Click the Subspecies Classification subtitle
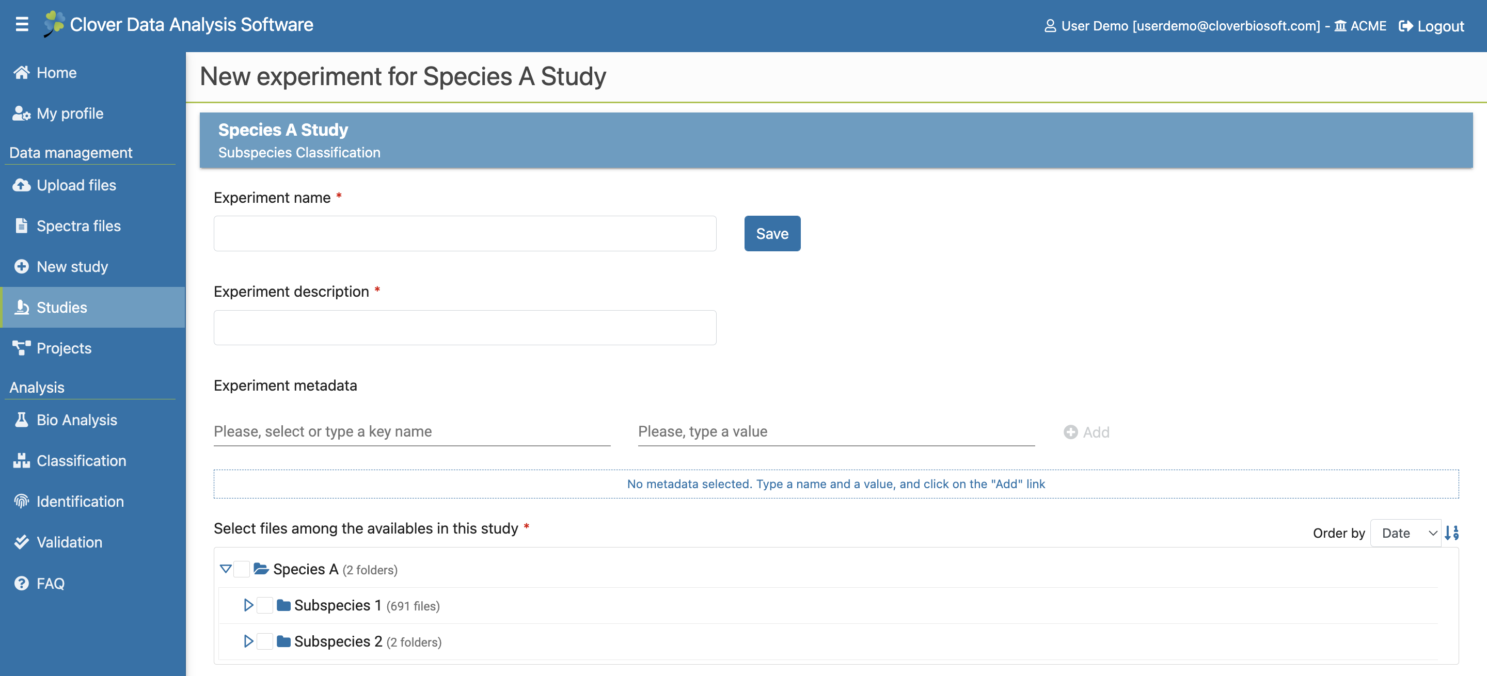The height and width of the screenshot is (676, 1487). [x=299, y=152]
